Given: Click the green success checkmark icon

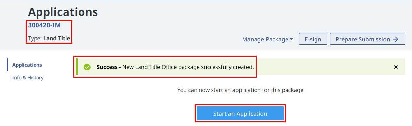Looking at the screenshot, I should point(87,67).
